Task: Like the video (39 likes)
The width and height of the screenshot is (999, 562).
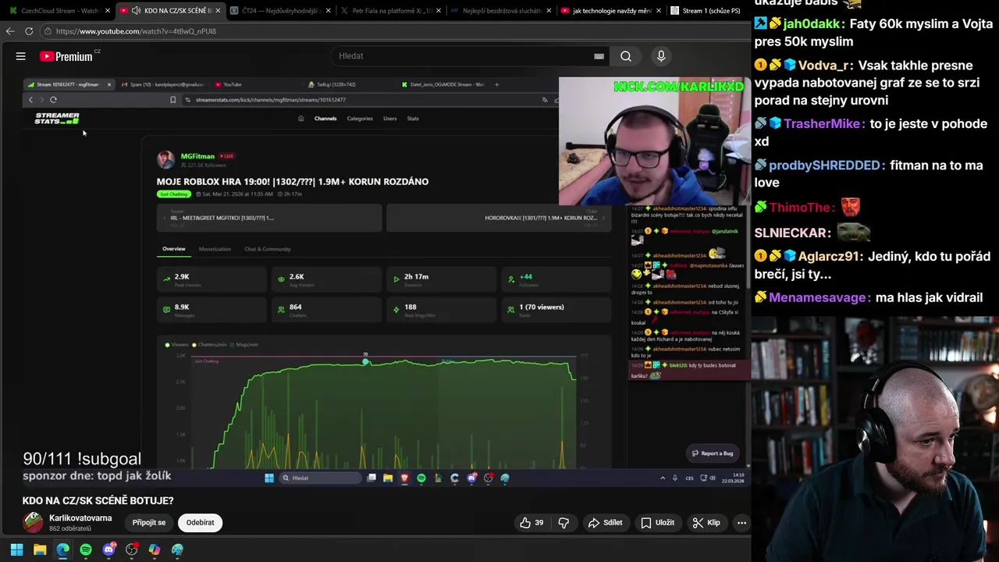Action: pyautogui.click(x=532, y=523)
